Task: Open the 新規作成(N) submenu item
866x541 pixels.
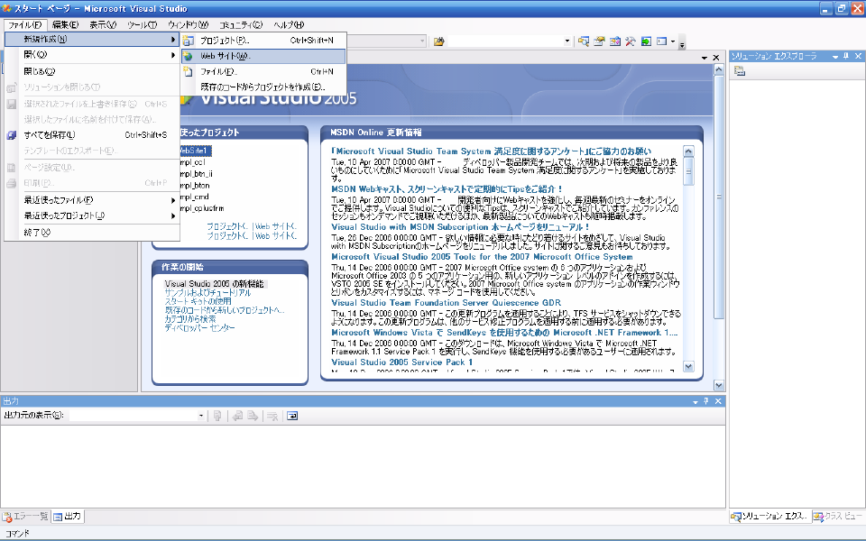Action: (92, 39)
